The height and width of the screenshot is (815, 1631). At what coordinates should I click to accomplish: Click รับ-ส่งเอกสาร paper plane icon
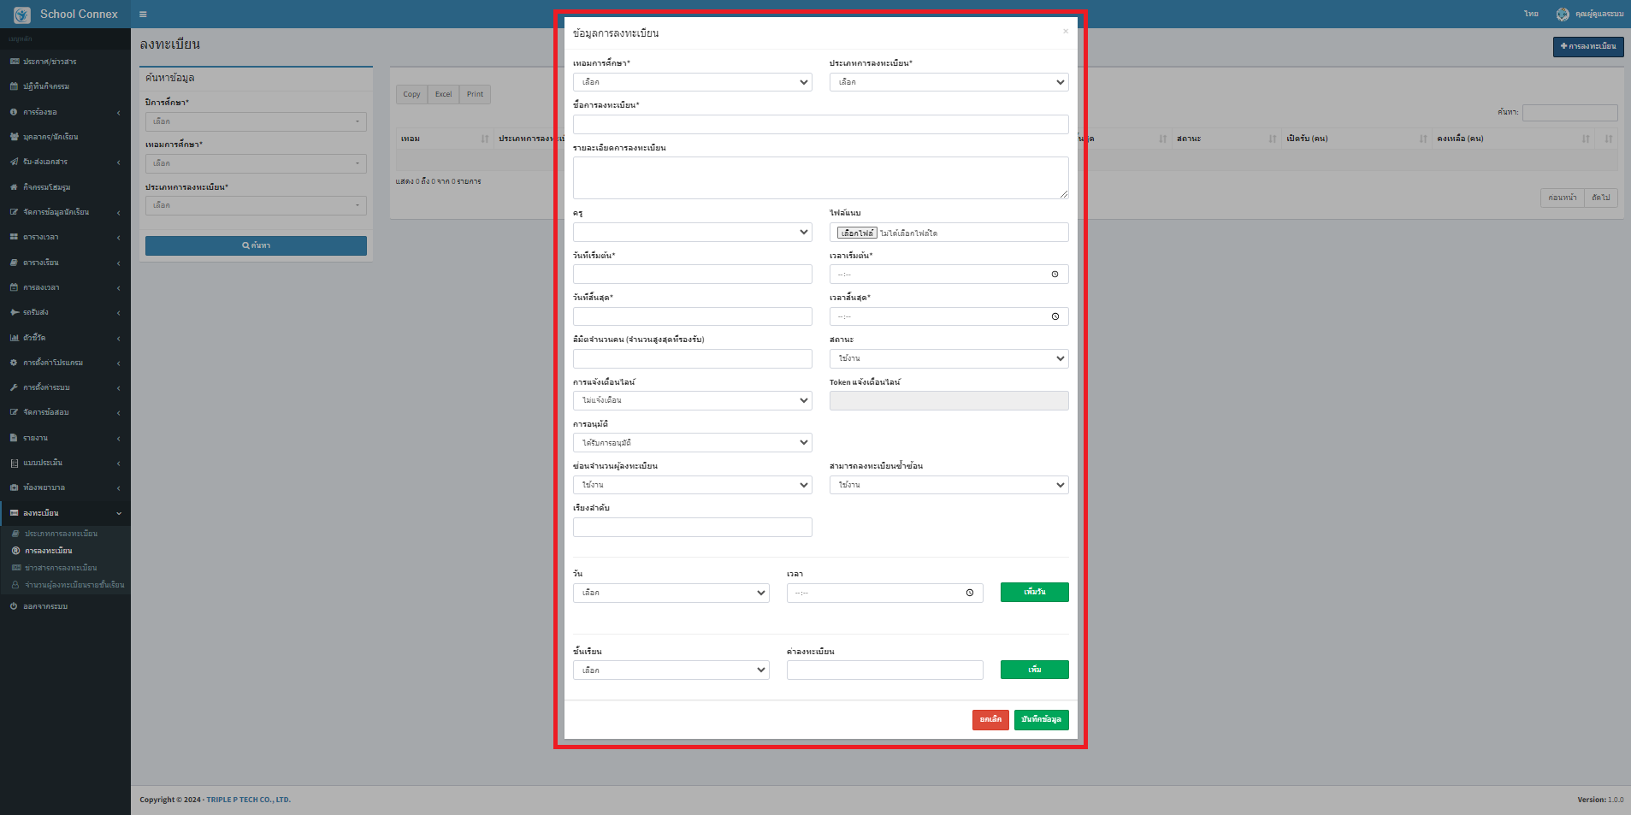tap(14, 162)
